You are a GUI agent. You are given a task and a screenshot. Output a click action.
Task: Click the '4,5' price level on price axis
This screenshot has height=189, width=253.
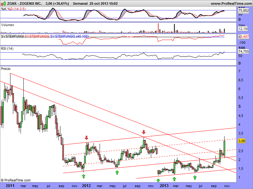[241, 116]
